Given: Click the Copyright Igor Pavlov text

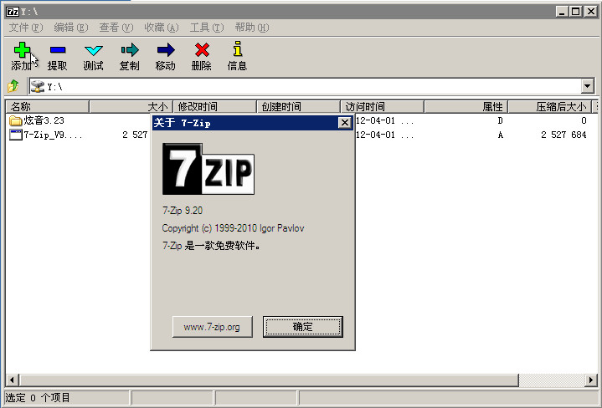Looking at the screenshot, I should coord(233,228).
